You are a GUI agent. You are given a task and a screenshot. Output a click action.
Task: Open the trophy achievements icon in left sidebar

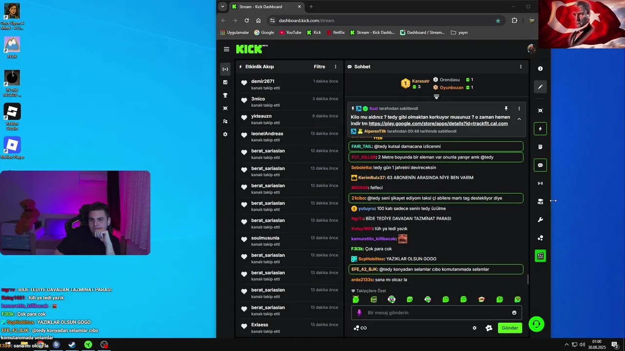point(225,96)
